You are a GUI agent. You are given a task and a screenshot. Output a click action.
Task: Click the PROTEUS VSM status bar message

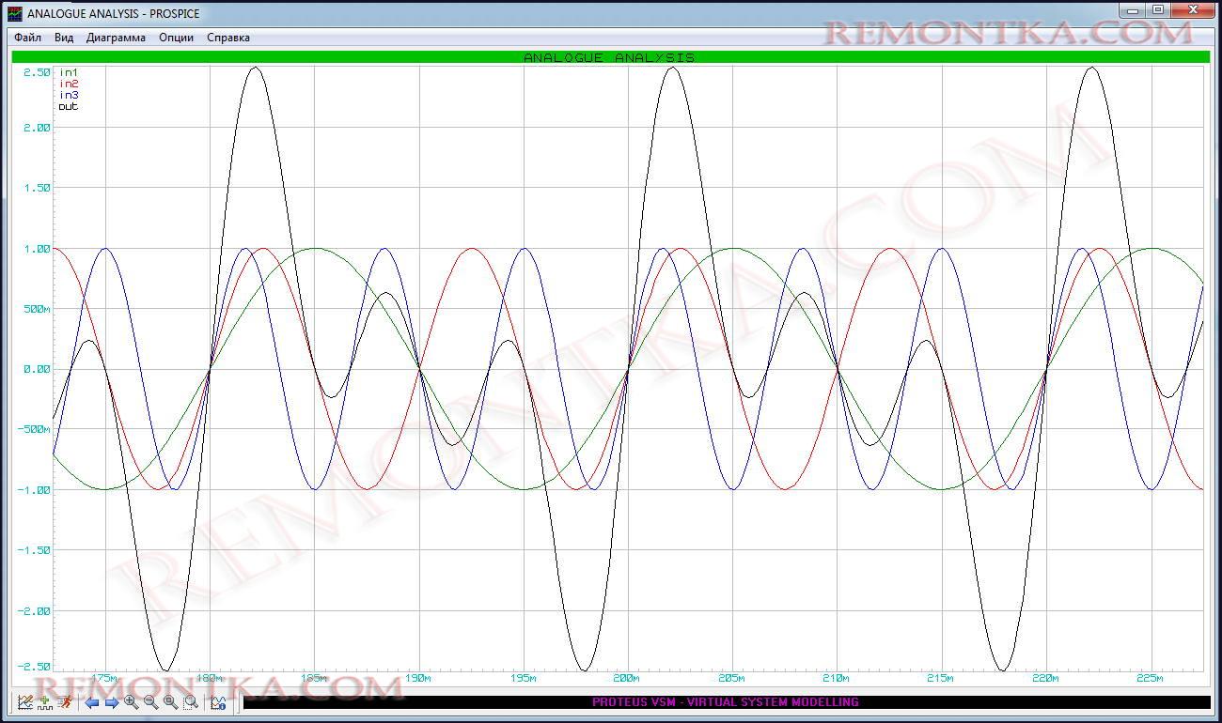726,702
